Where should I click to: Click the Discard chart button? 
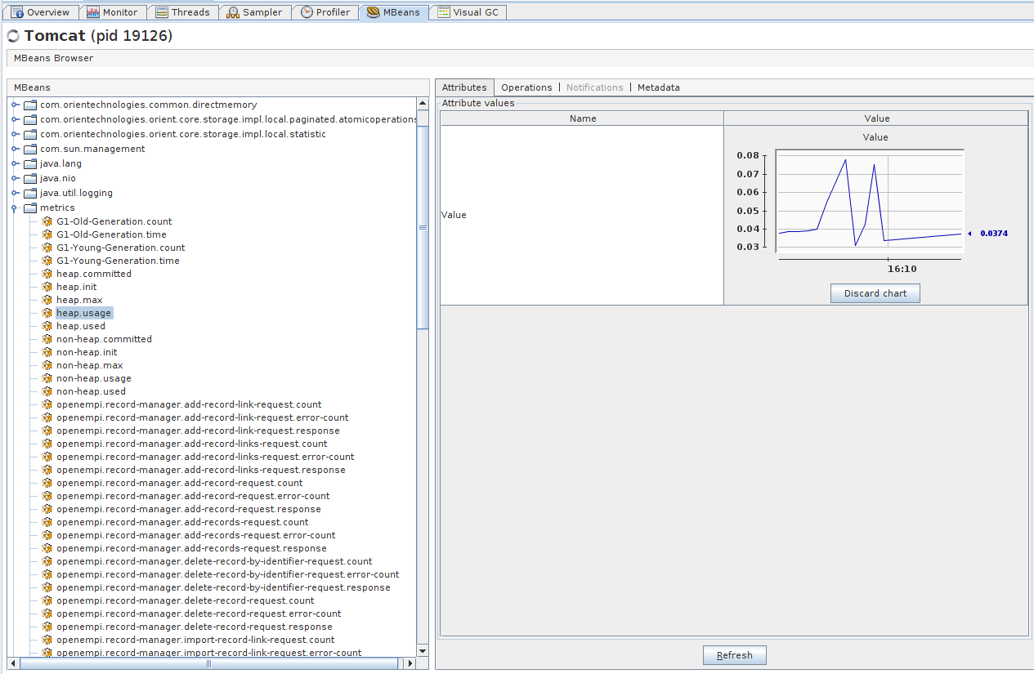tap(875, 293)
